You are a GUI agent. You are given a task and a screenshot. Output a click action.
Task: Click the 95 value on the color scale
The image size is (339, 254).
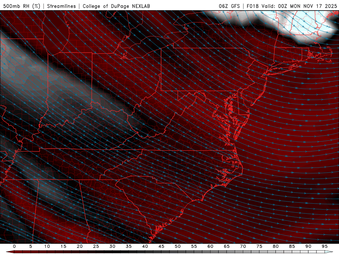325,246
